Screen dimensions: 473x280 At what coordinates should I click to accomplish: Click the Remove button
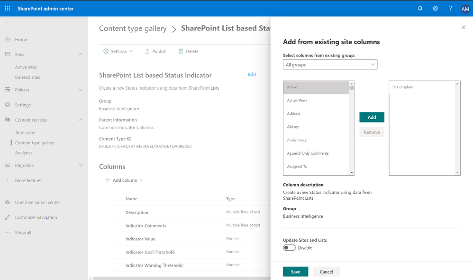click(372, 132)
